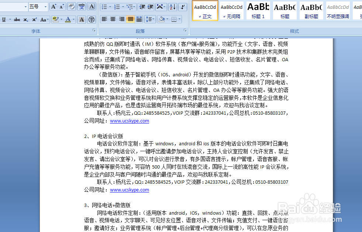Screen dimensions: 362x232
Task: Clear formatting with the eraser icon
Action: (71, 7)
